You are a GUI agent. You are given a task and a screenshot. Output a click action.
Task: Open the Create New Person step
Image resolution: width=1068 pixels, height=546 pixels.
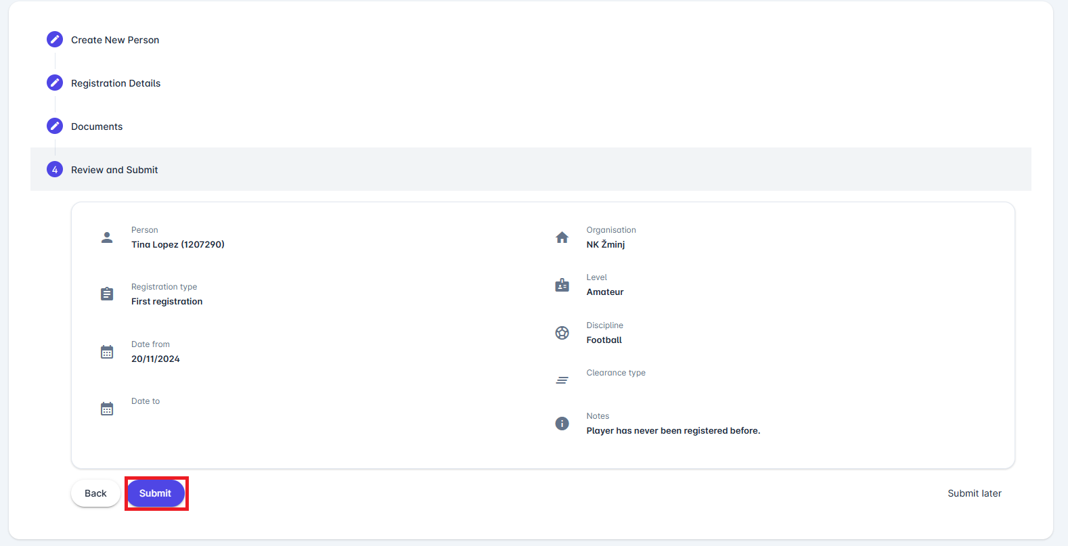point(115,40)
